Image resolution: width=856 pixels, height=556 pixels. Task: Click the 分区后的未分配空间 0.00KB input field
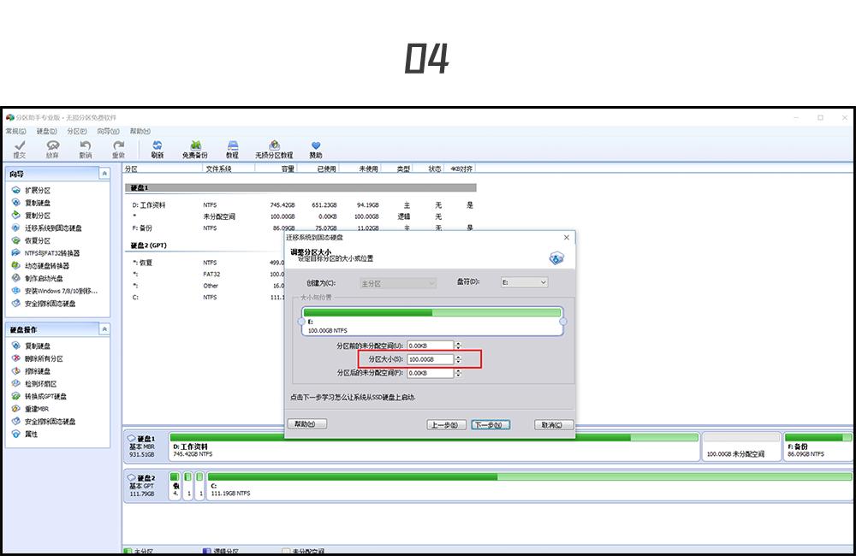tap(431, 373)
